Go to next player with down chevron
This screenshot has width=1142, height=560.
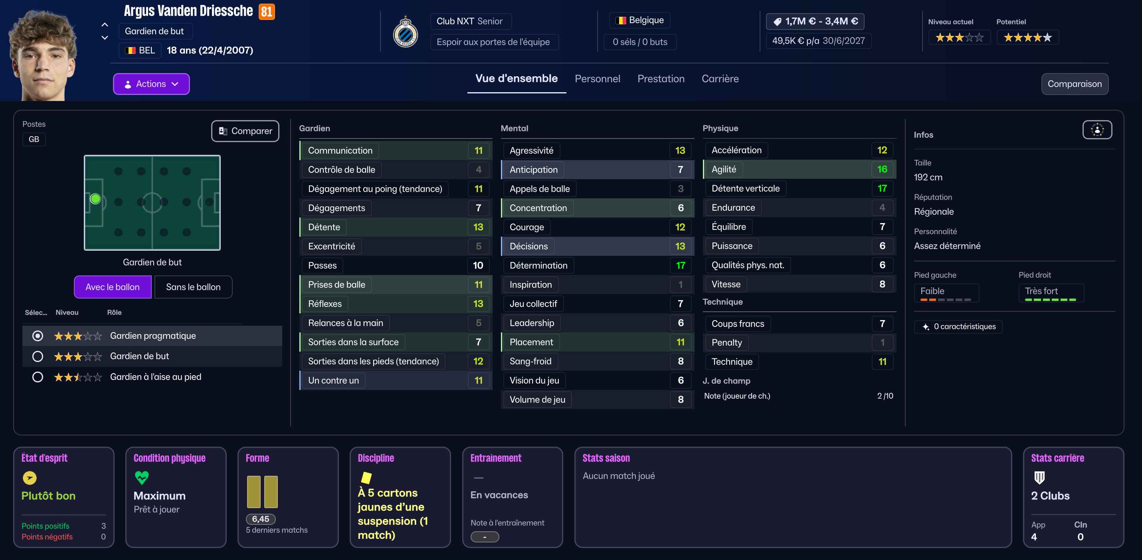(105, 38)
